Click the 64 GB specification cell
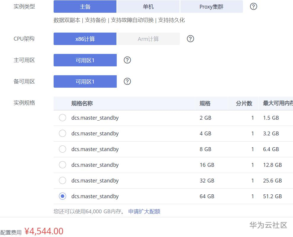This screenshot has width=293, height=237. click(x=207, y=196)
